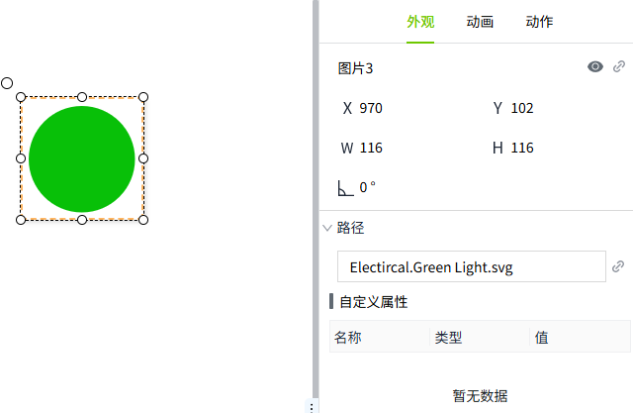The height and width of the screenshot is (413, 633).
Task: Click the top-right resize handle of the image
Action: [143, 97]
